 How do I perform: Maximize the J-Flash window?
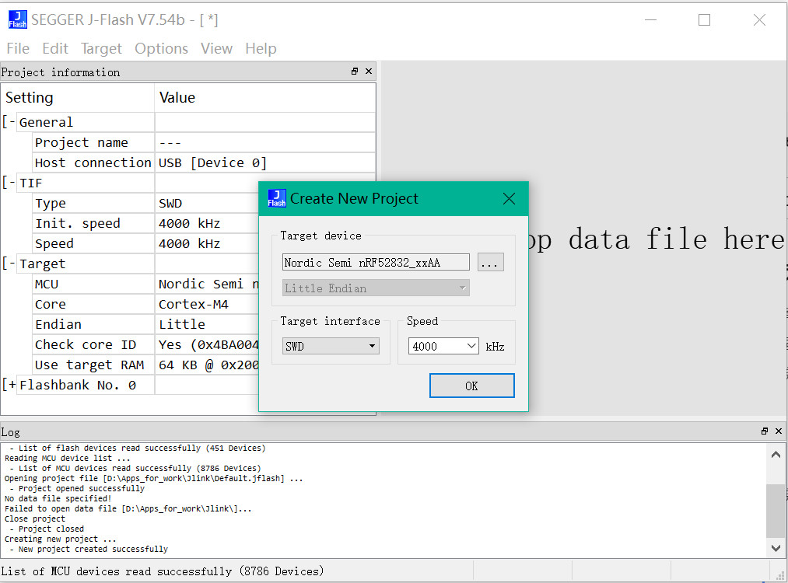pyautogui.click(x=705, y=19)
